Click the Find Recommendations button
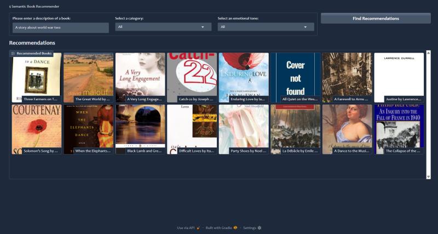Screen dimensions: 438x234 pos(376,19)
